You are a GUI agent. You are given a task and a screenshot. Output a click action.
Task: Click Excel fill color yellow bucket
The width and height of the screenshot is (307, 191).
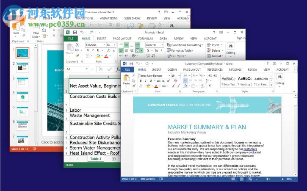pos(98,56)
